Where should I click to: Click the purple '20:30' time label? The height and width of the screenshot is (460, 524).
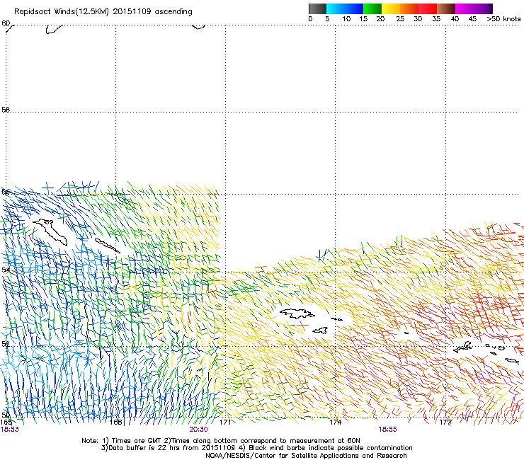click(x=198, y=430)
